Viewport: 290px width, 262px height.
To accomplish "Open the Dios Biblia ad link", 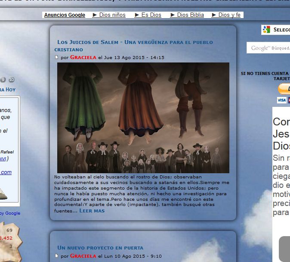I will (187, 15).
